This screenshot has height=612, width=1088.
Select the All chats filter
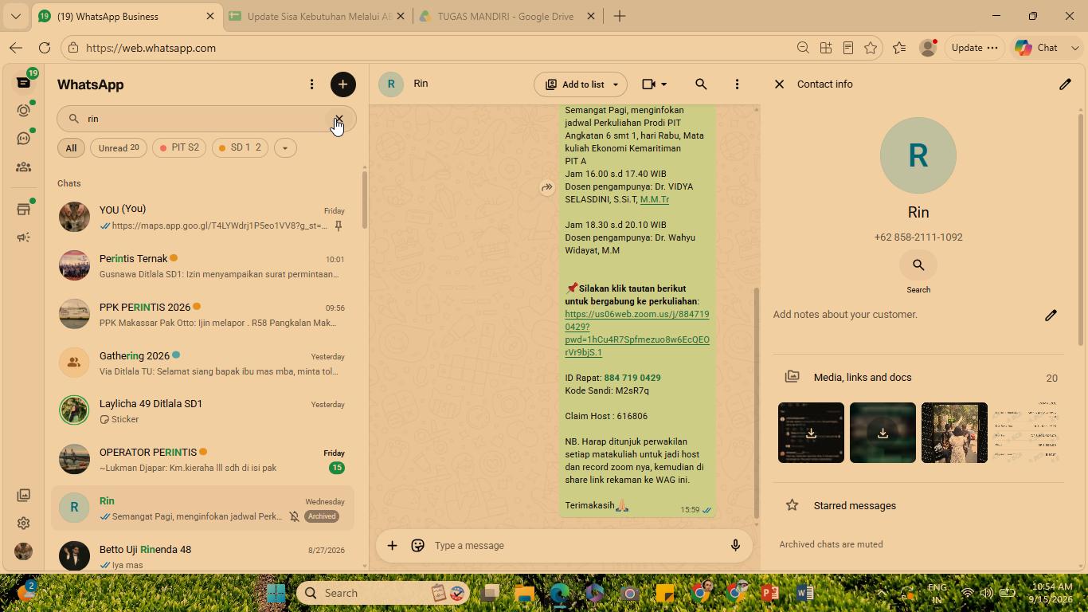click(71, 147)
